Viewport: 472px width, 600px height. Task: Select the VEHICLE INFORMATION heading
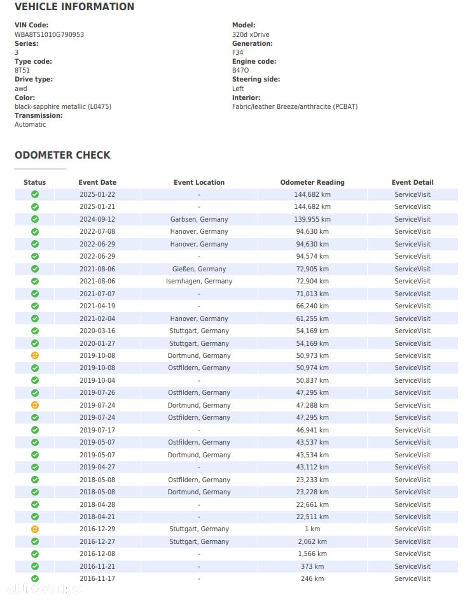[x=74, y=7]
